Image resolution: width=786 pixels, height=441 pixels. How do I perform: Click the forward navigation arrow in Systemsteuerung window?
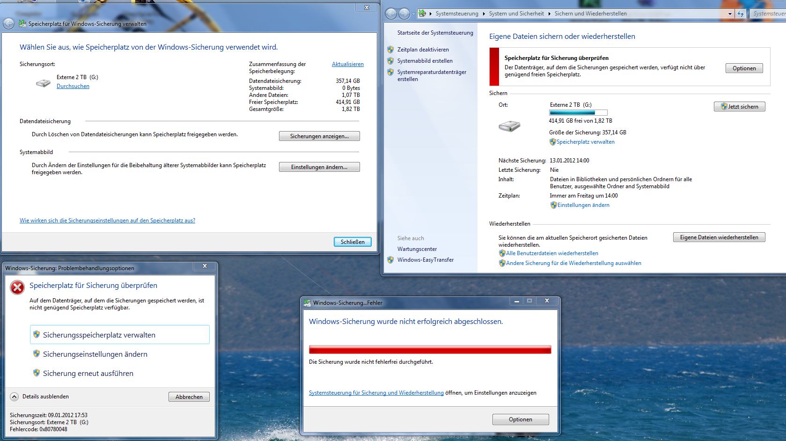(404, 14)
